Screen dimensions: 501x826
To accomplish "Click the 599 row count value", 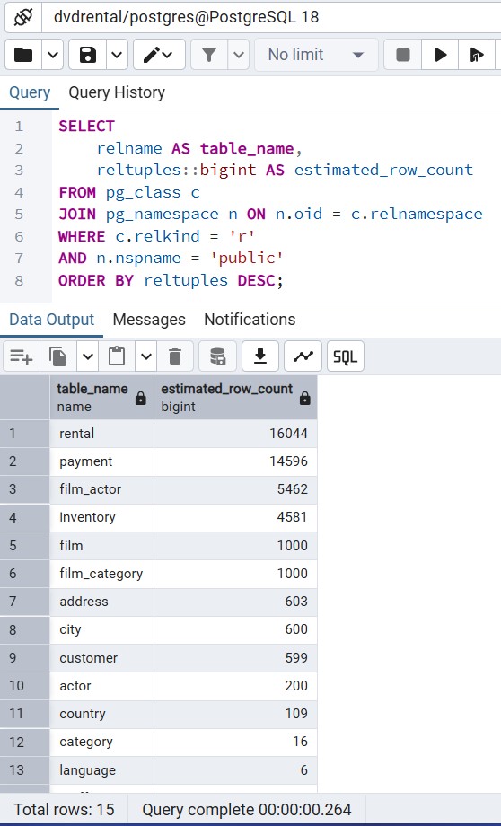I will 235,658.
